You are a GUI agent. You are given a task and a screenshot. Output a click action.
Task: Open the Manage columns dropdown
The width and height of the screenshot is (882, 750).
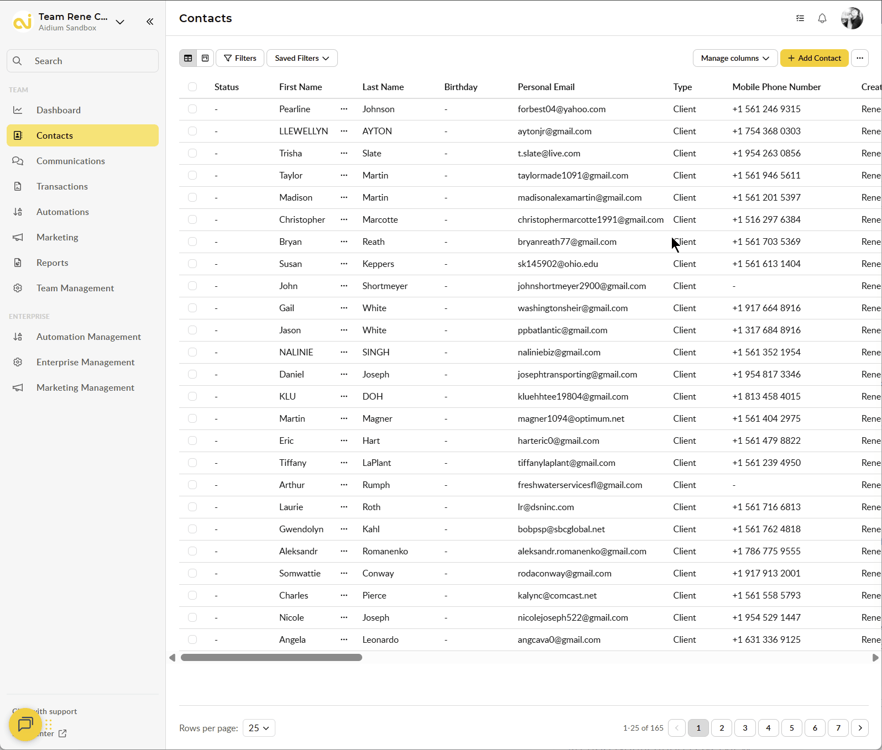(x=735, y=58)
